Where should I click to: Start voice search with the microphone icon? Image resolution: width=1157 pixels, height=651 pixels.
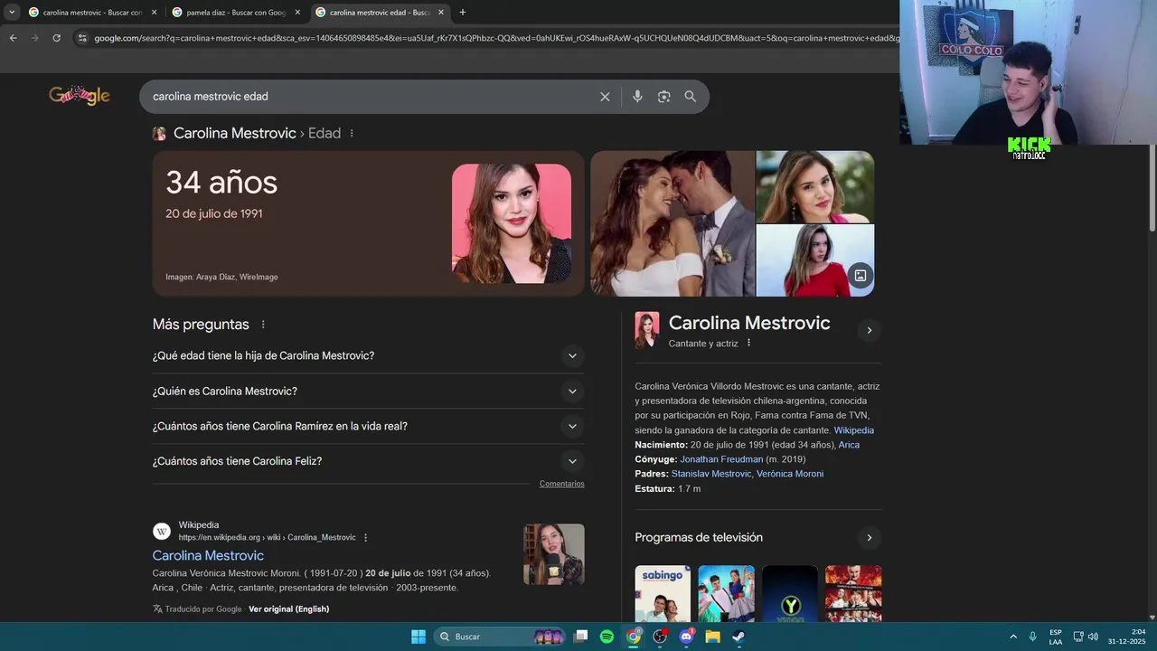(637, 97)
